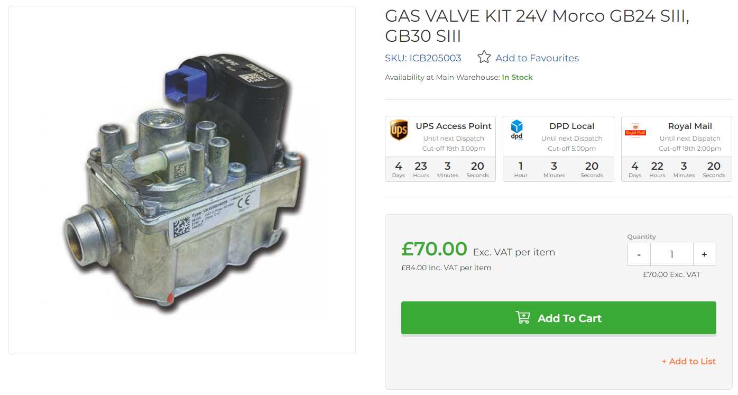This screenshot has width=738, height=395.
Task: Click the Add to Favourites star icon
Action: (484, 57)
